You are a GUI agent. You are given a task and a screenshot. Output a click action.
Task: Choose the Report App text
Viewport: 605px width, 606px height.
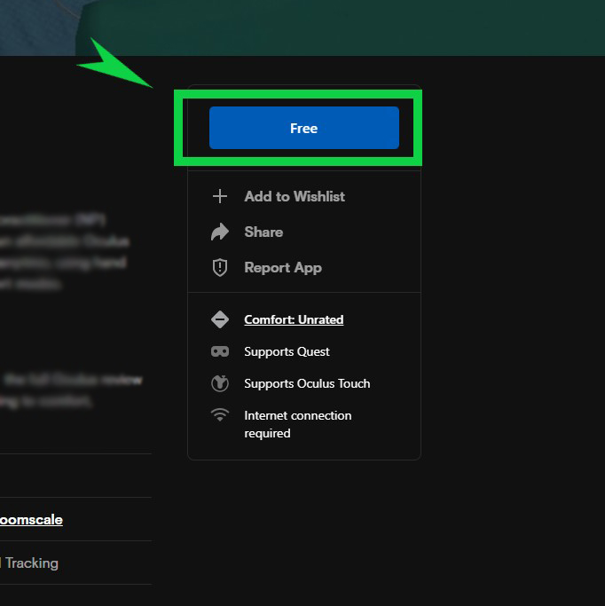coord(283,267)
